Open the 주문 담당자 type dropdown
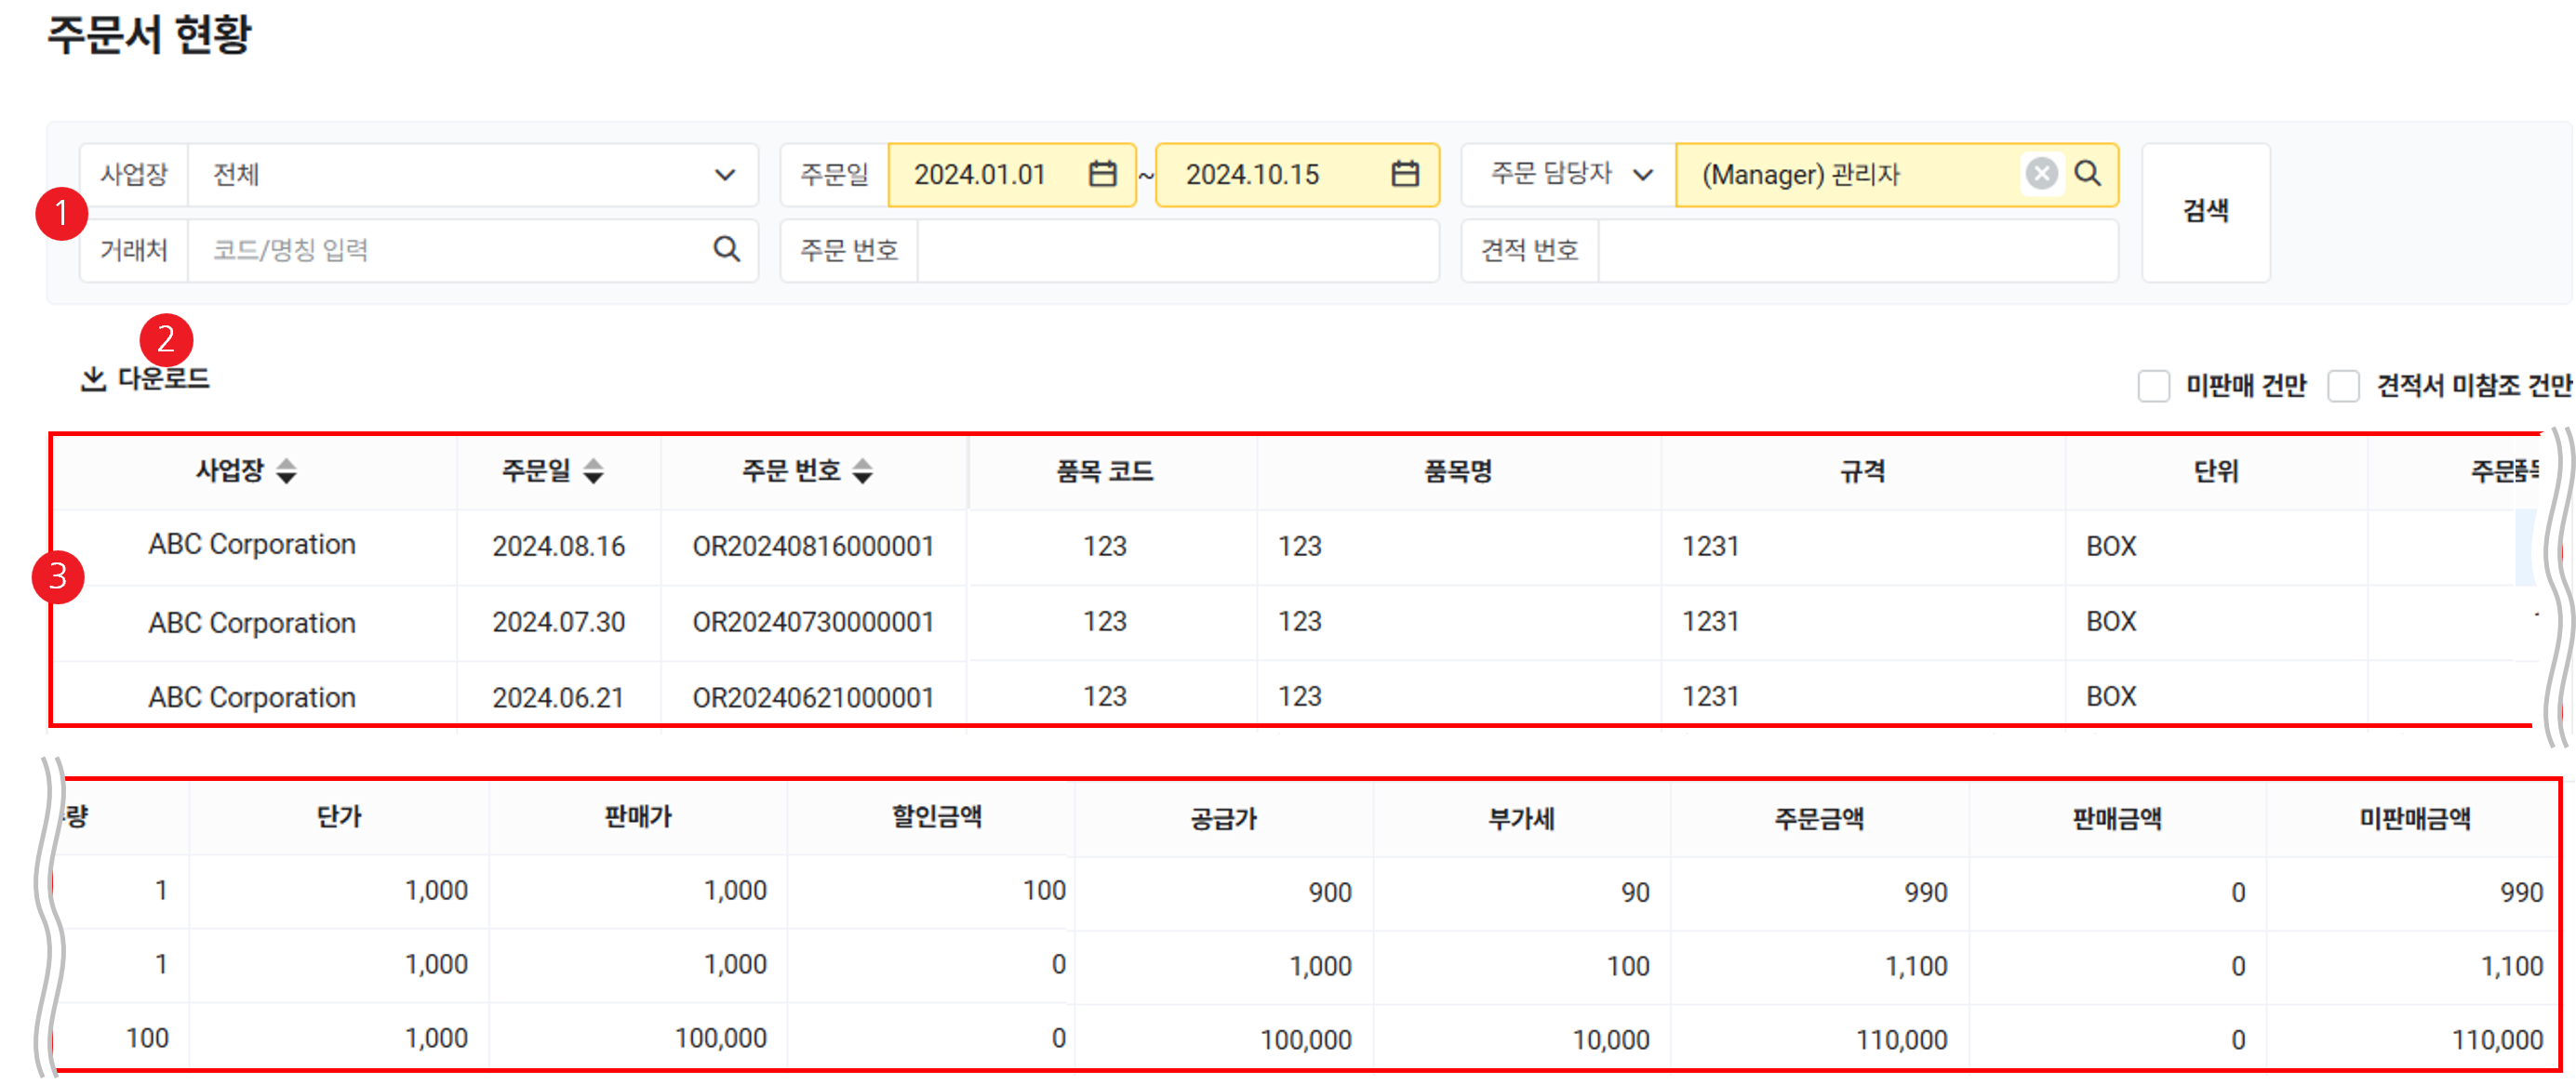The height and width of the screenshot is (1084, 2576). tap(1643, 175)
